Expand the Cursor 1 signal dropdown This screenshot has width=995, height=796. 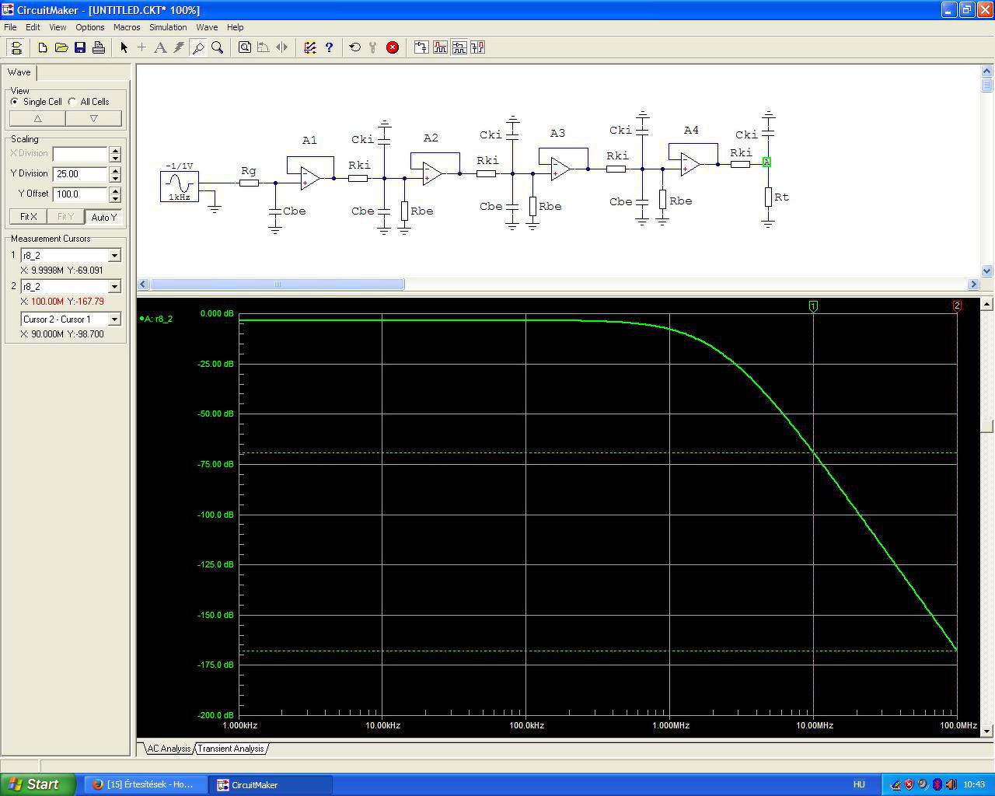pos(114,255)
